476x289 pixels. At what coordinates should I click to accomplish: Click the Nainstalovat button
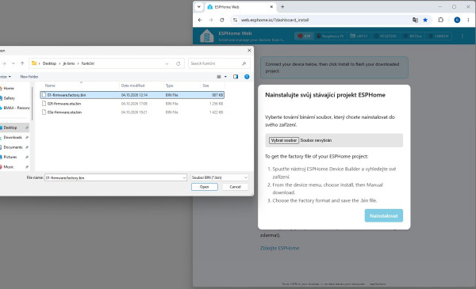click(384, 215)
